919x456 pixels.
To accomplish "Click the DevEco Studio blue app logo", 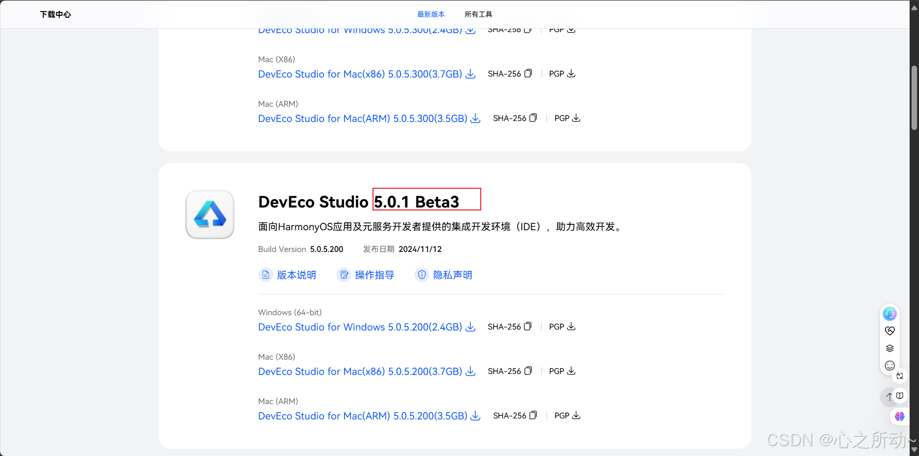I will pyautogui.click(x=209, y=214).
